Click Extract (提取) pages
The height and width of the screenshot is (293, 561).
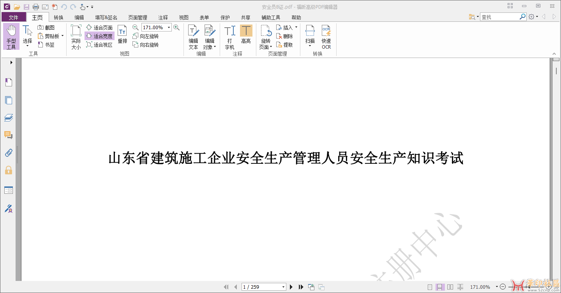point(284,45)
